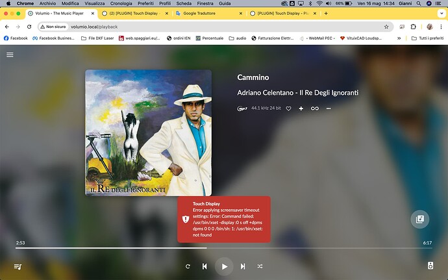Expand the Chrome tab search dropdown
The width and height of the screenshot is (448, 280).
click(x=442, y=13)
